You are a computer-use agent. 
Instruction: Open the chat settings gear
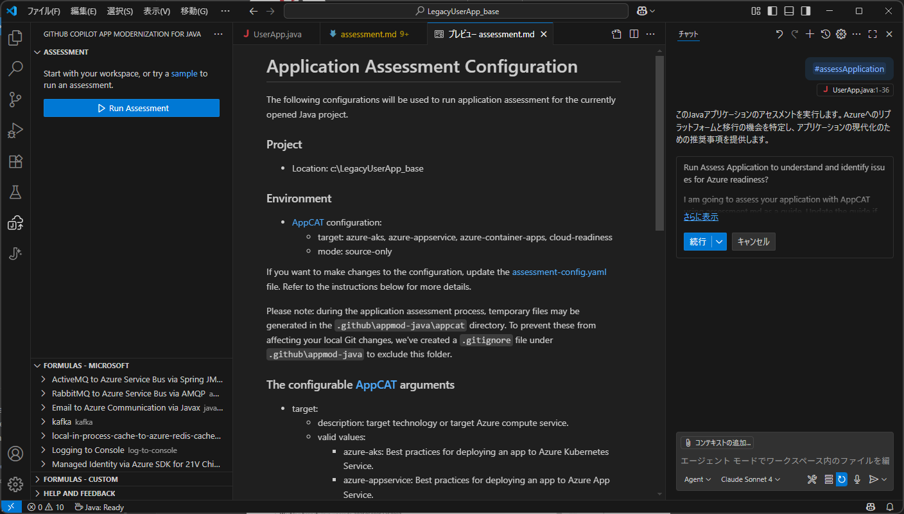[x=841, y=34]
